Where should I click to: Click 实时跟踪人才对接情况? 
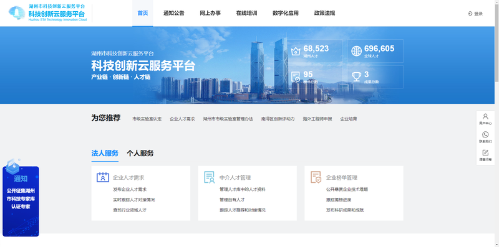[133, 200]
